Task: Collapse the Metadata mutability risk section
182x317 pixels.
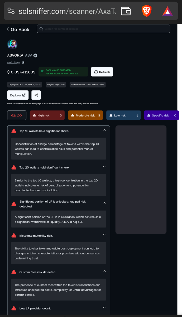Action: pyautogui.click(x=104, y=234)
